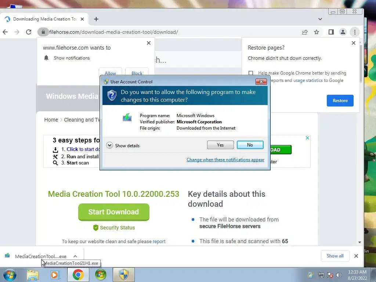376x282 pixels.
Task: Toggle the Chrome side panel icon
Action: (331, 32)
